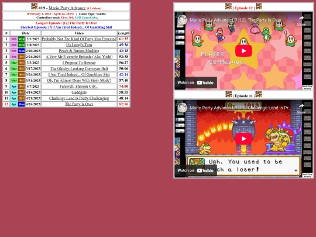Image resolution: width=316 pixels, height=237 pixels.
Task: Click the 42:14 length cell
Action: click(x=123, y=74)
